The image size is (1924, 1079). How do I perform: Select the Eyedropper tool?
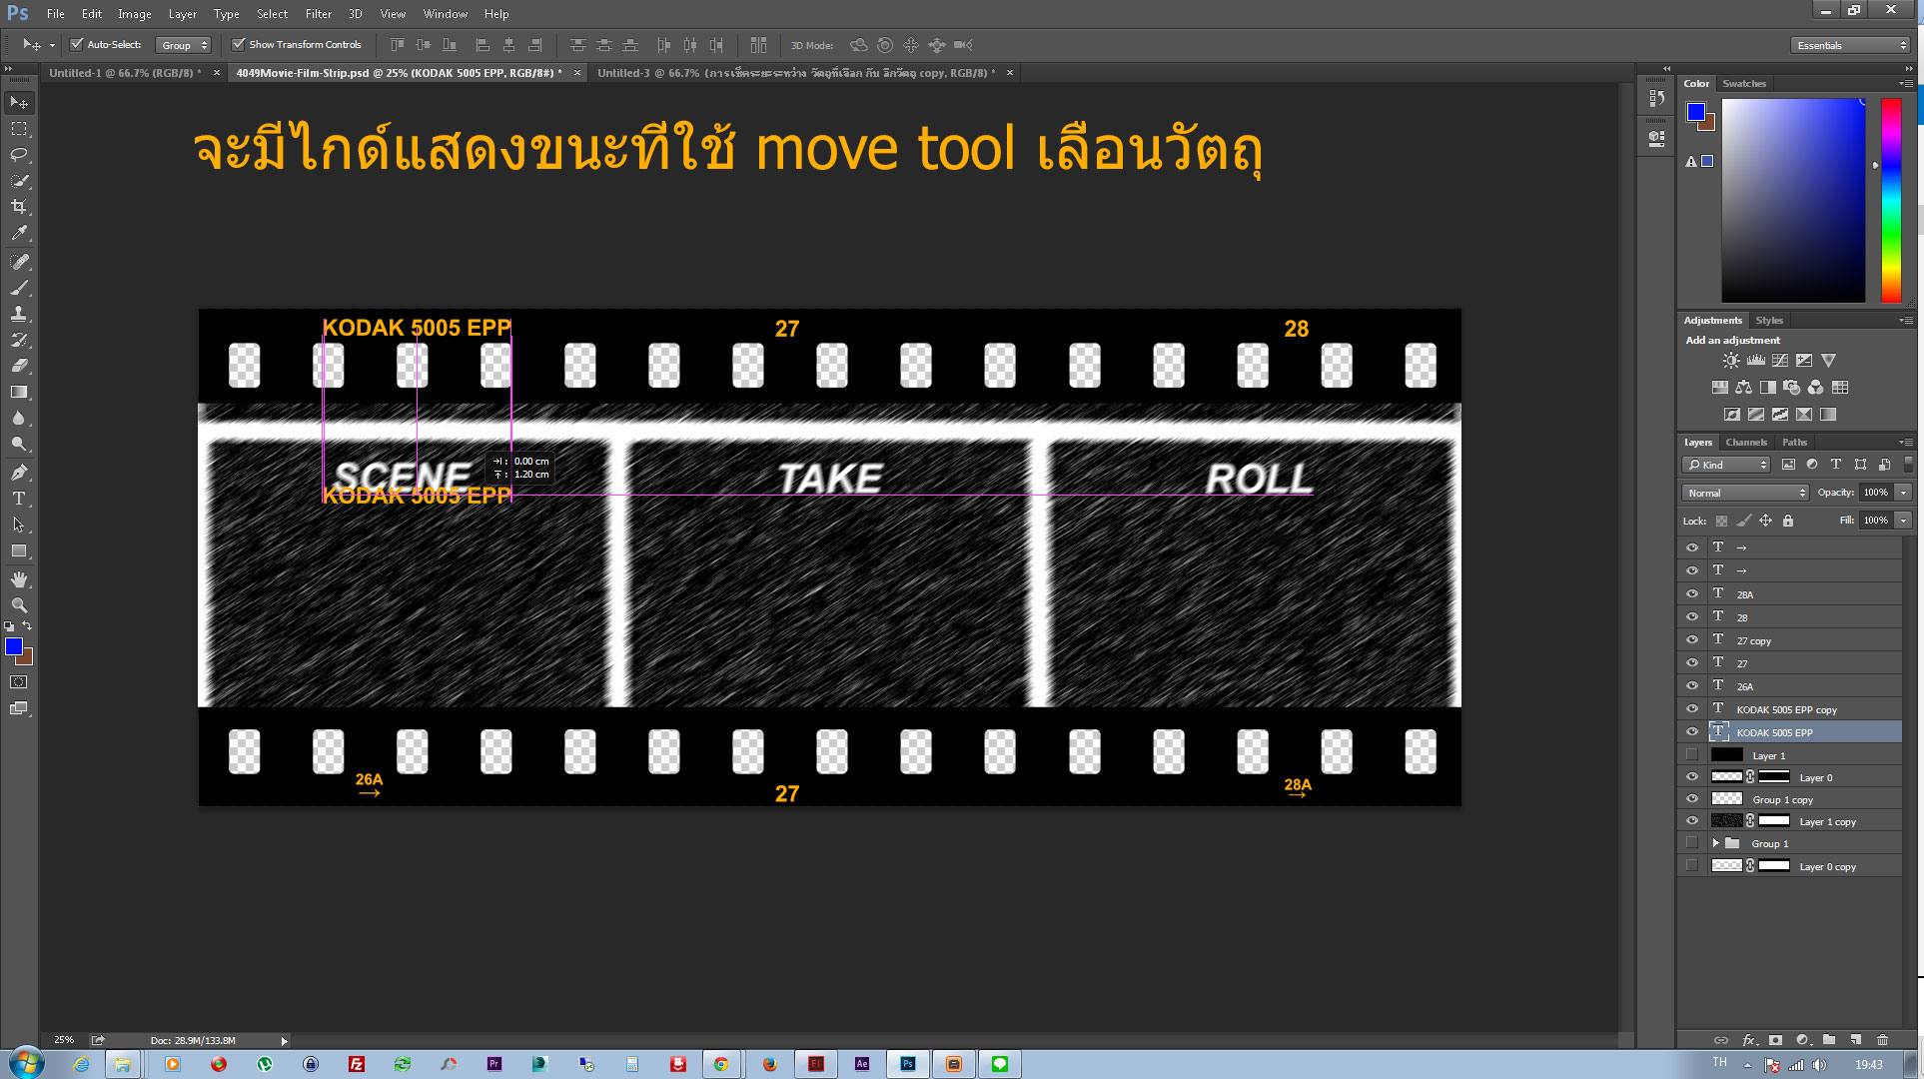pos(19,233)
